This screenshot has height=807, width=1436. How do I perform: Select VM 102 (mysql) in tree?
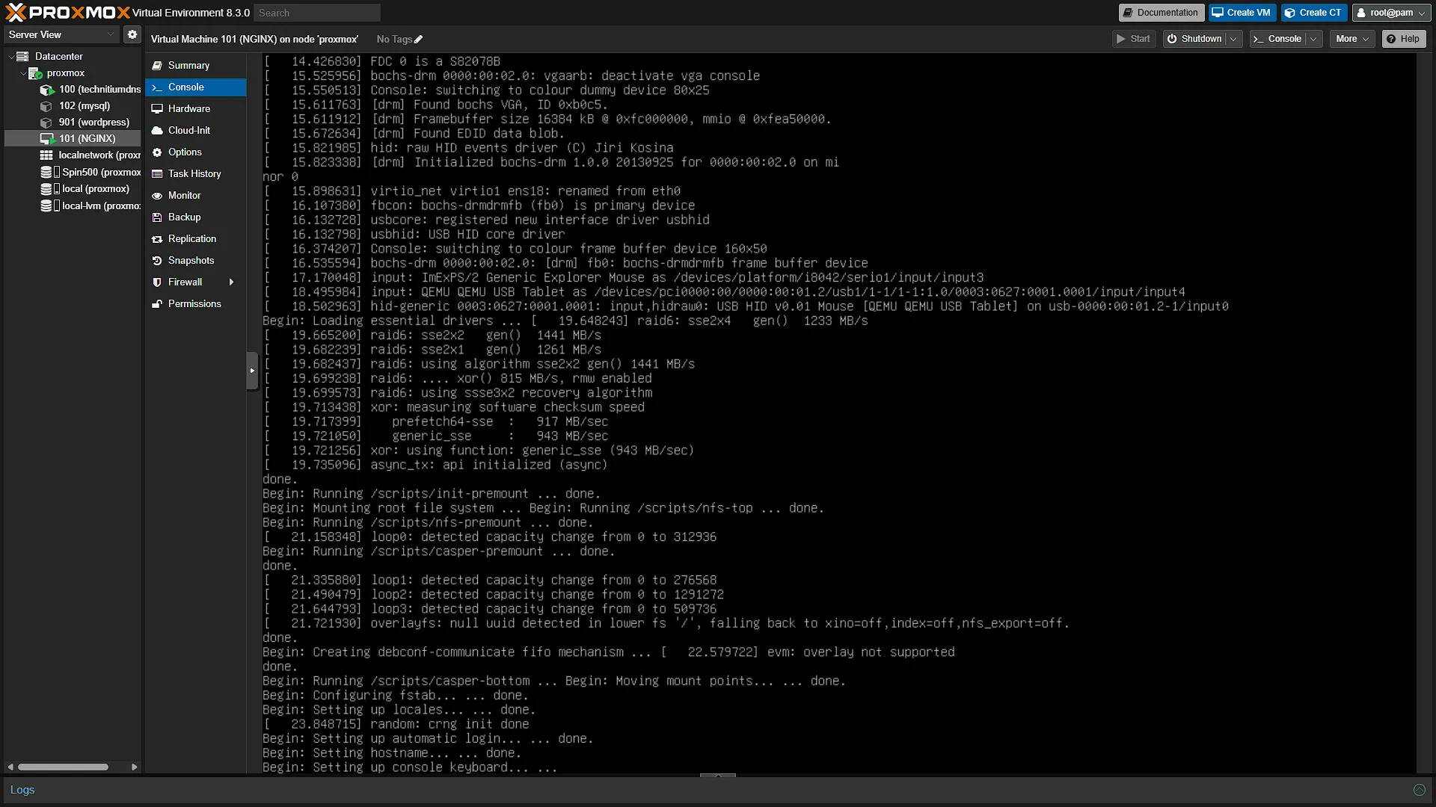(x=84, y=105)
